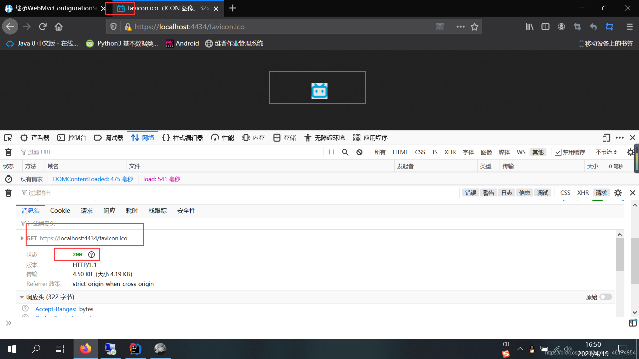Toggle the 禁用缓存 checkbox
This screenshot has height=359, width=639.
click(x=558, y=152)
